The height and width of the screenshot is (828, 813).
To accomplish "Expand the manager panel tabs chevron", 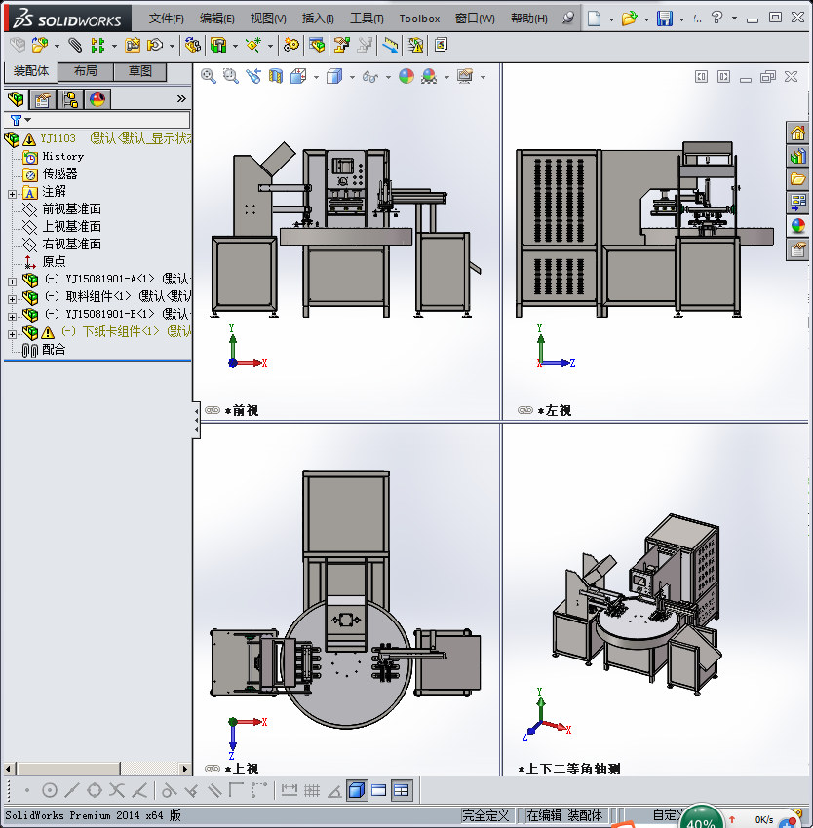I will click(x=181, y=98).
